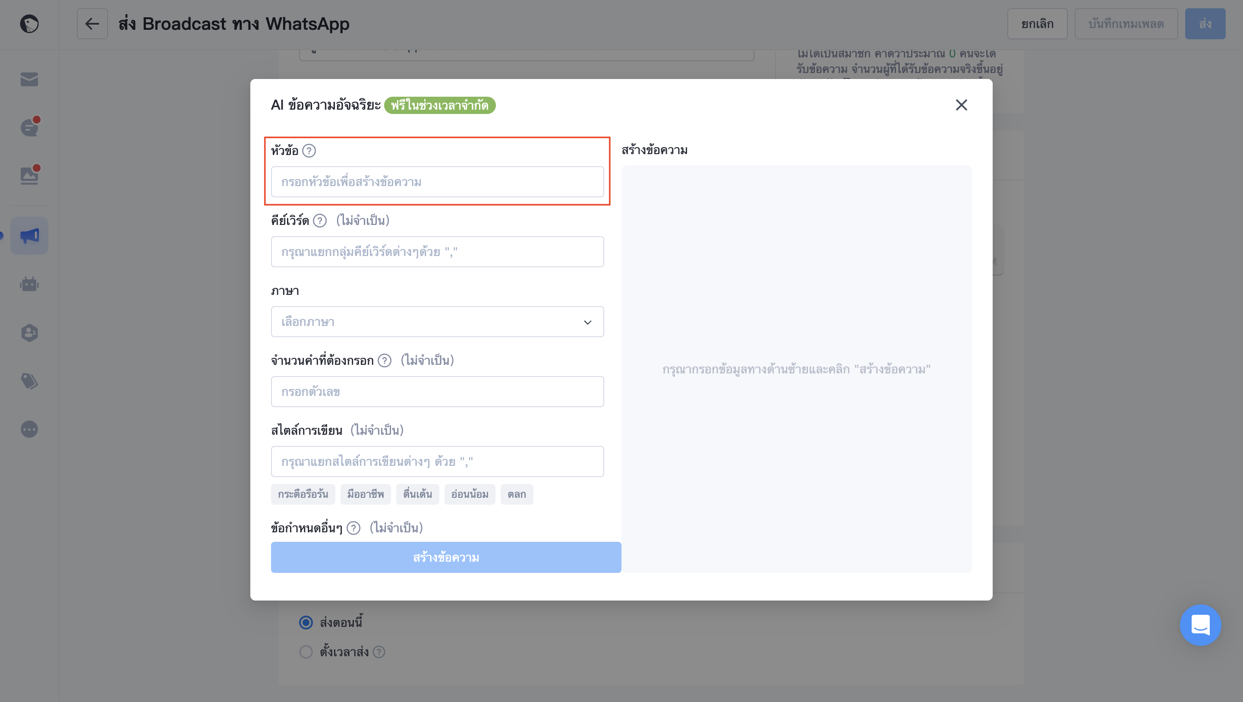
Task: Open the mail inbox sidebar icon
Action: click(x=29, y=79)
